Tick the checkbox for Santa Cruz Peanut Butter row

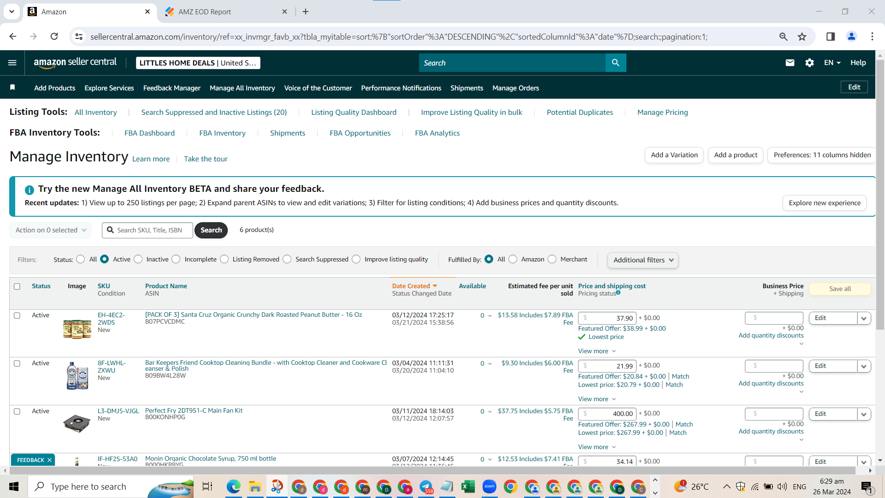tap(17, 316)
